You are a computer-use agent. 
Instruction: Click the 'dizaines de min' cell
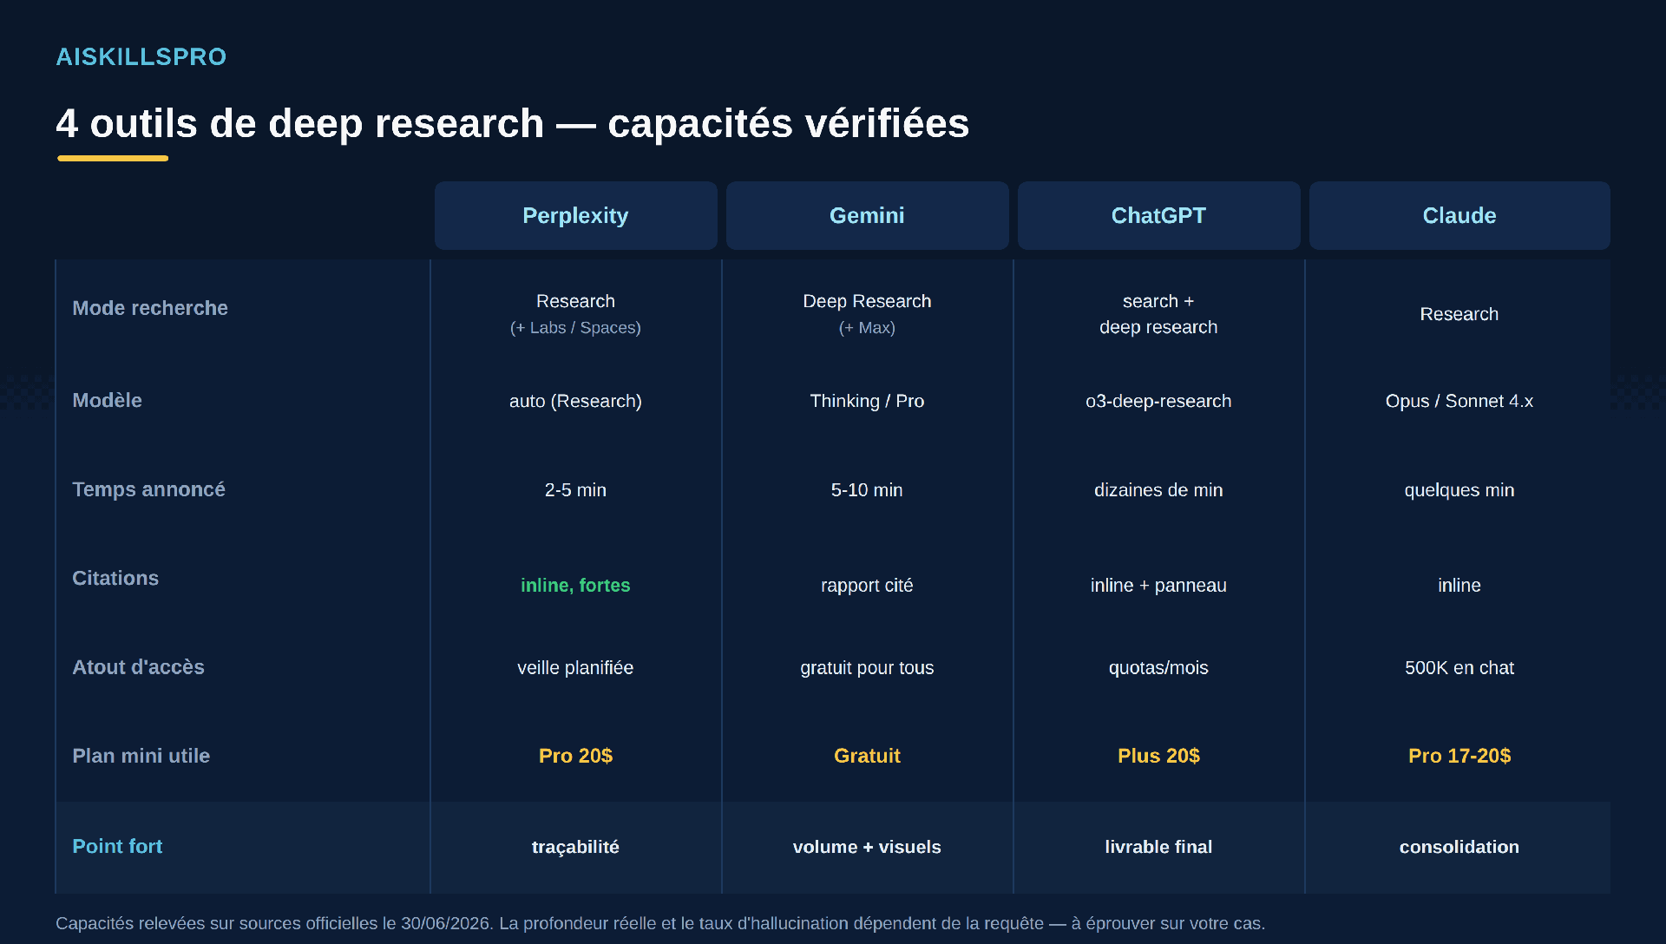(1158, 490)
